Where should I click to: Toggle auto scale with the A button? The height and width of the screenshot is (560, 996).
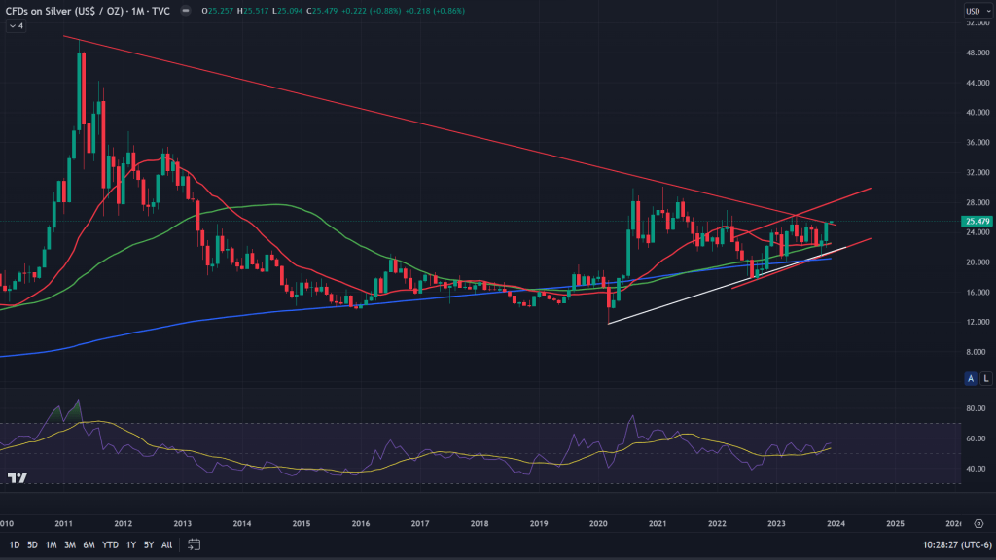click(971, 377)
